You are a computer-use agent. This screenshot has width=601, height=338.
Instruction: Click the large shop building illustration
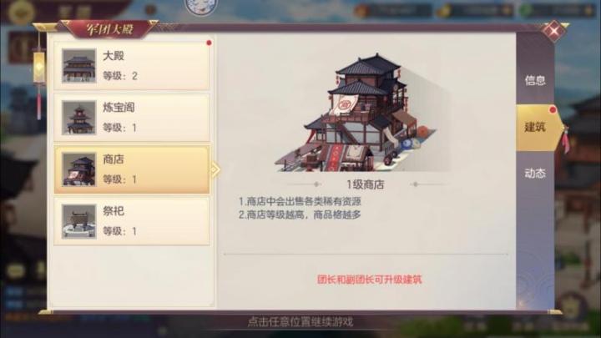[362, 113]
